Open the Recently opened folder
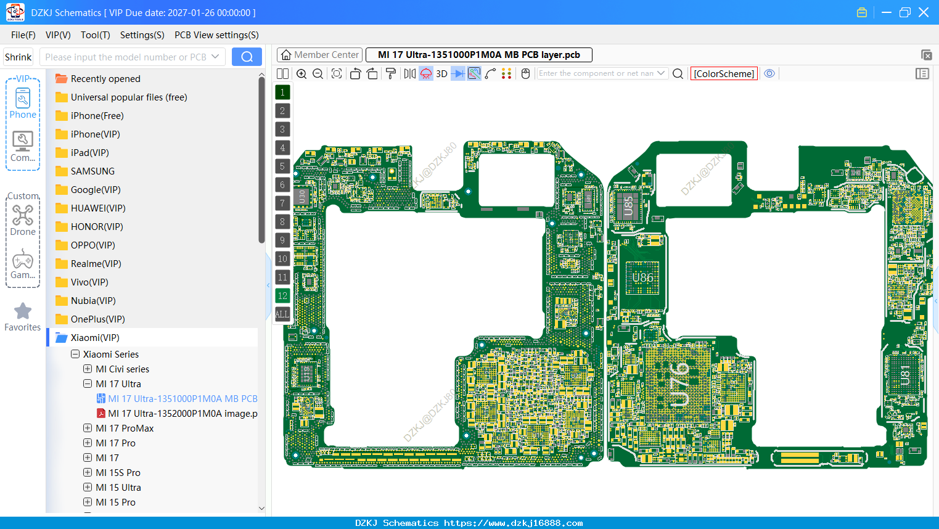The width and height of the screenshot is (939, 529). pyautogui.click(x=105, y=78)
